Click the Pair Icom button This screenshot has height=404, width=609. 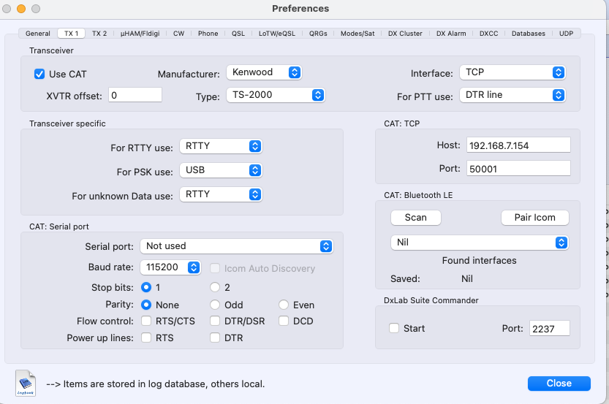(534, 218)
